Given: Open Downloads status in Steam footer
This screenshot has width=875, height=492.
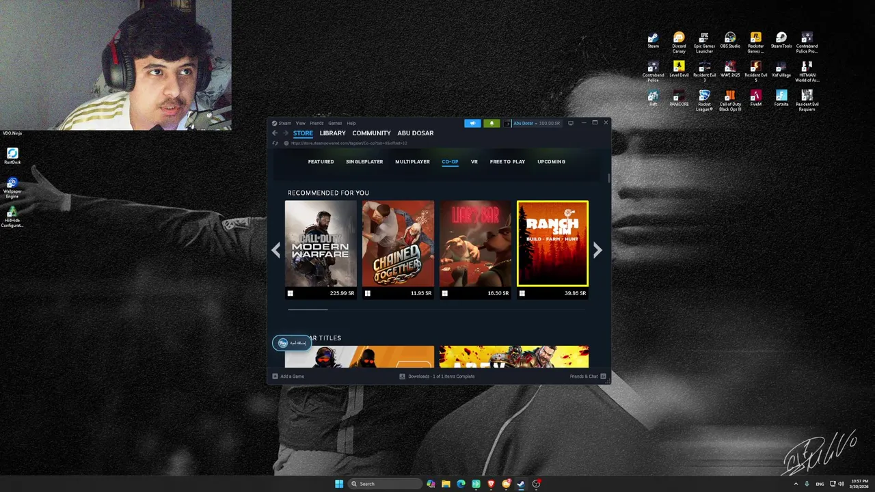Looking at the screenshot, I should click(x=437, y=377).
